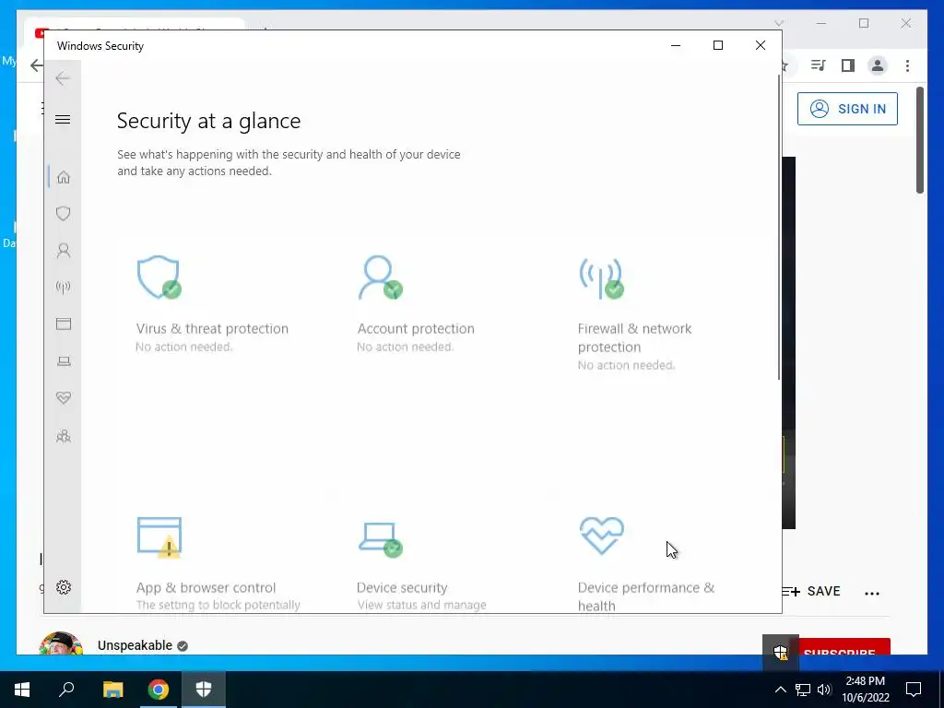944x708 pixels.
Task: Open Chrome tab search chevron
Action: (778, 23)
